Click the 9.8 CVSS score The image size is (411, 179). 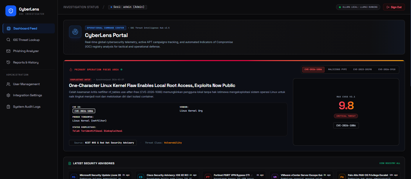[x=346, y=106]
